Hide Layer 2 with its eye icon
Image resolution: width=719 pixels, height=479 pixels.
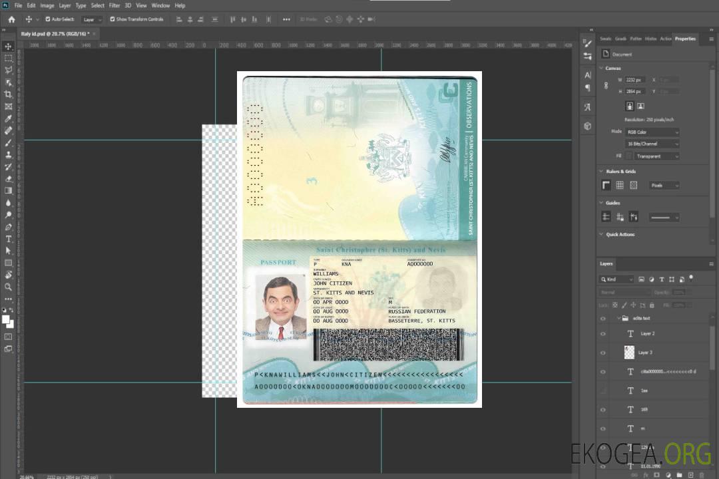603,334
